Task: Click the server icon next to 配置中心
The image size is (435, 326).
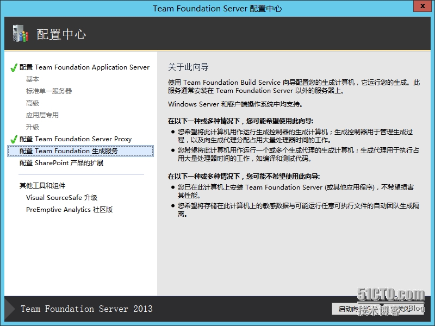Action: (20, 34)
